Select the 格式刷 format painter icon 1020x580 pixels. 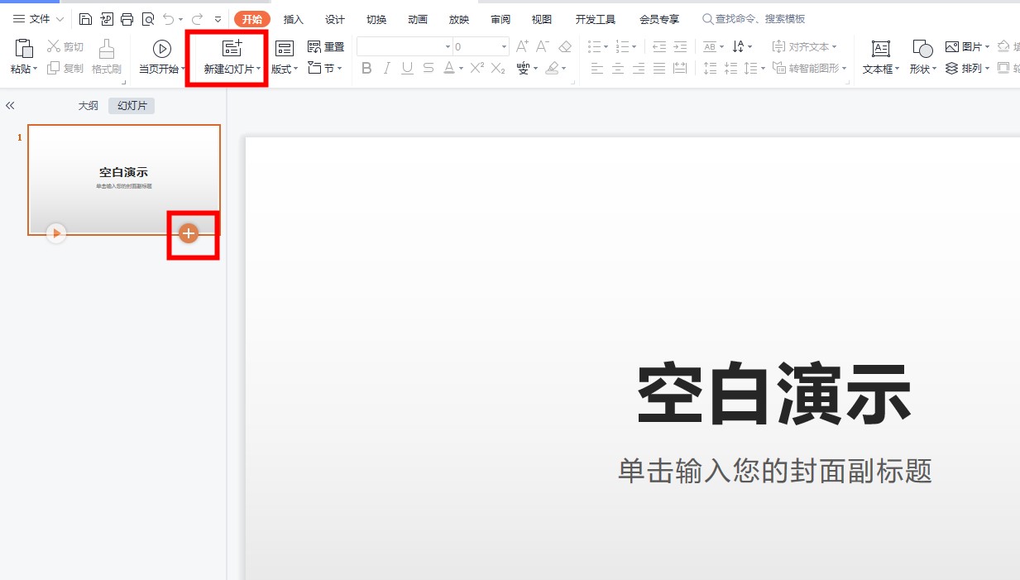106,56
